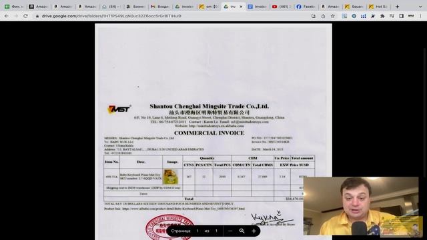Toggle the browser side panel
This screenshot has height=240, width=427.
point(402,16)
